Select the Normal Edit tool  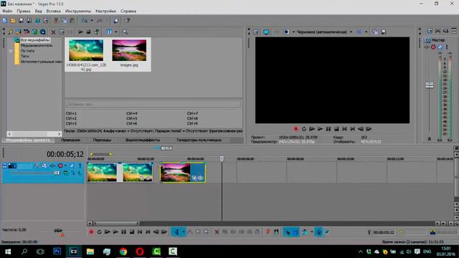point(177,232)
